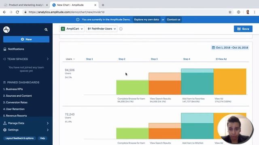Click the Step 2 column header

[122, 59]
